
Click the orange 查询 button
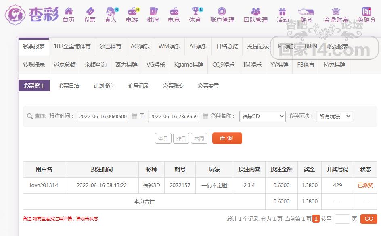point(227,138)
